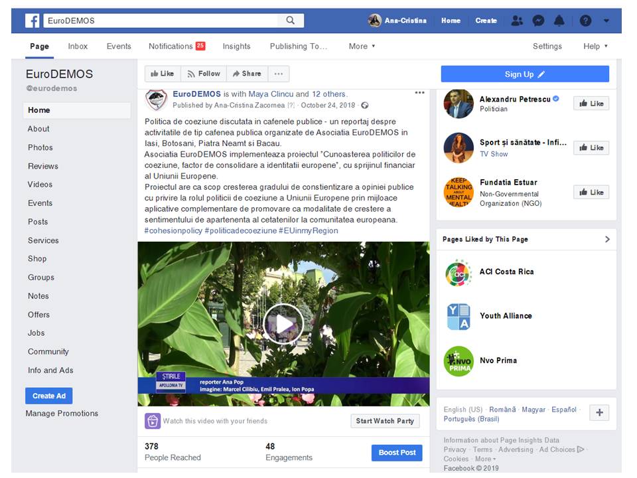
Task: Open Manage Promotions link
Action: pyautogui.click(x=62, y=414)
